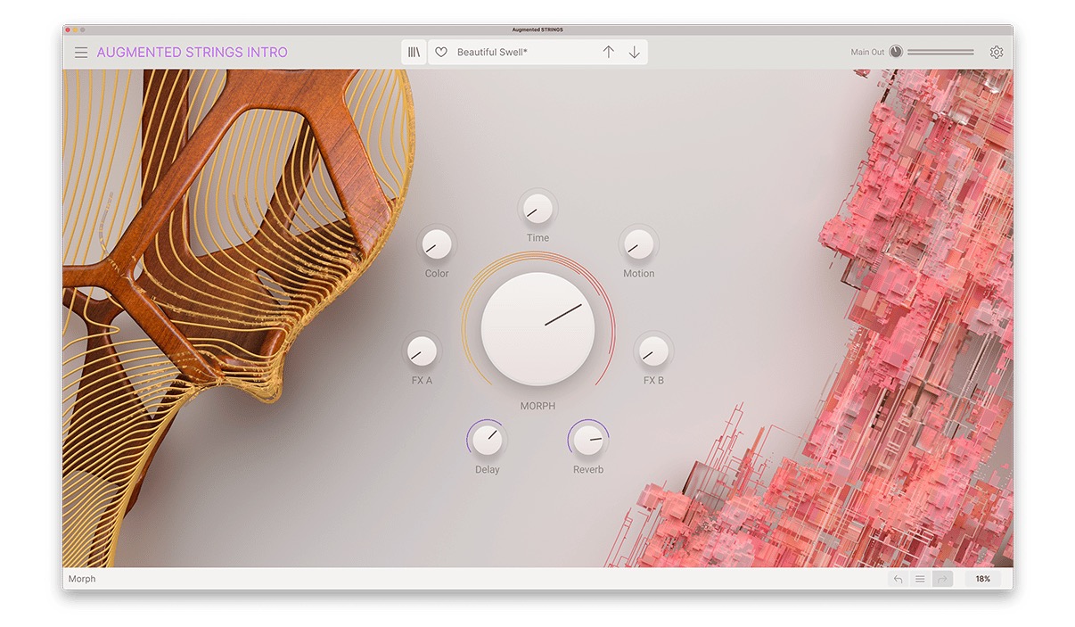Screen dimensions: 1075x627
Task: Click the large MORPH knob
Action: (537, 328)
